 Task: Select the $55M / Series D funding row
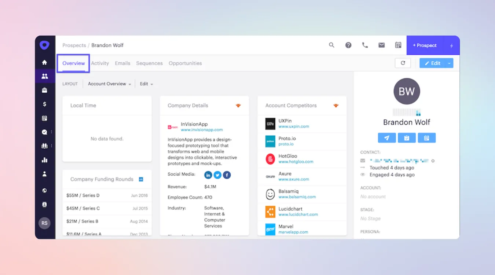pos(107,195)
